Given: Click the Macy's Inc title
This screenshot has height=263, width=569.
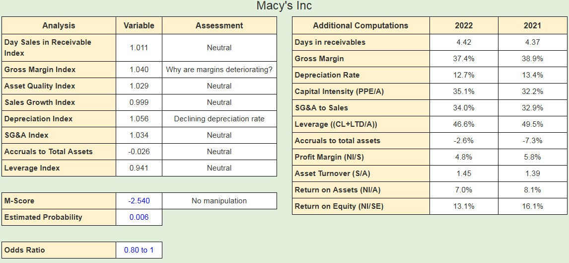Looking at the screenshot, I should (284, 6).
